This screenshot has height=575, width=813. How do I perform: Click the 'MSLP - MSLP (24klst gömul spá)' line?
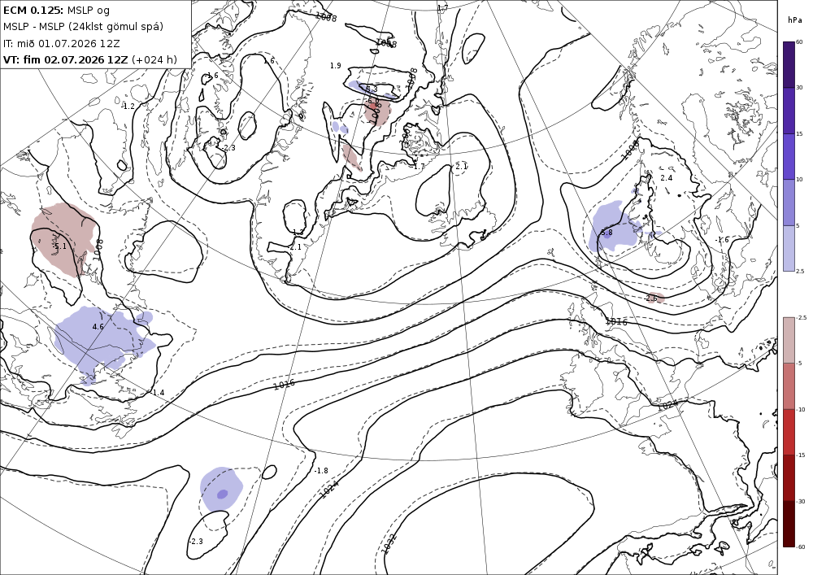pyautogui.click(x=84, y=27)
